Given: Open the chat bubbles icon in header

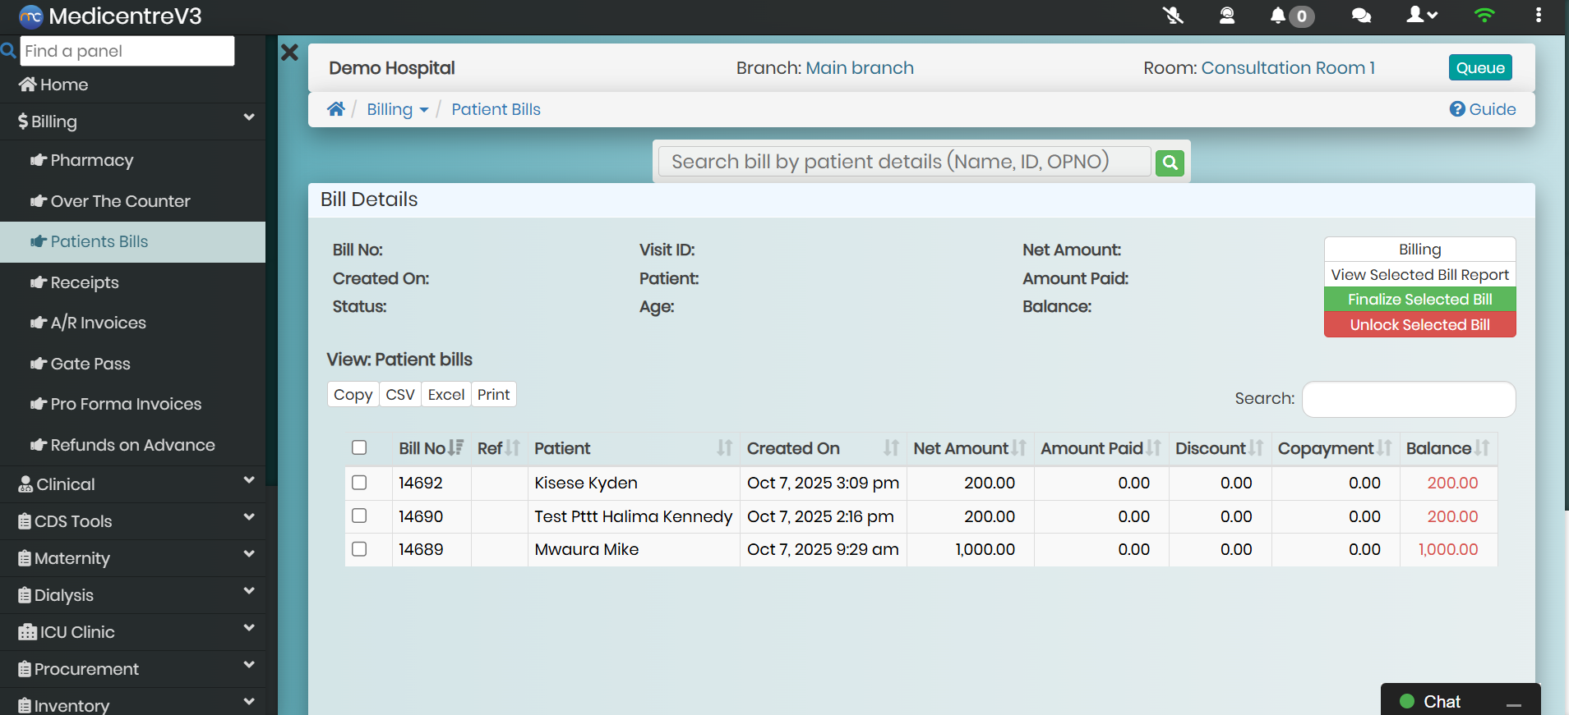Looking at the screenshot, I should point(1361,16).
